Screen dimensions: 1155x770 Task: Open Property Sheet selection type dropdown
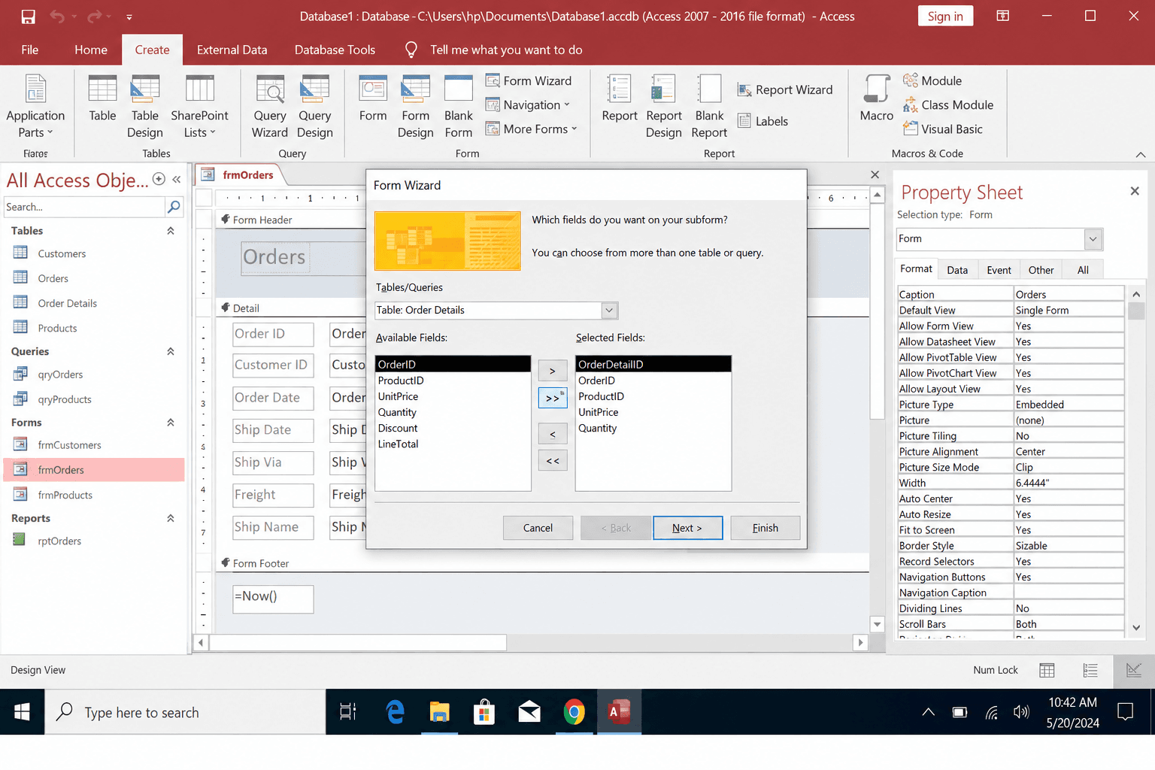[1093, 239]
